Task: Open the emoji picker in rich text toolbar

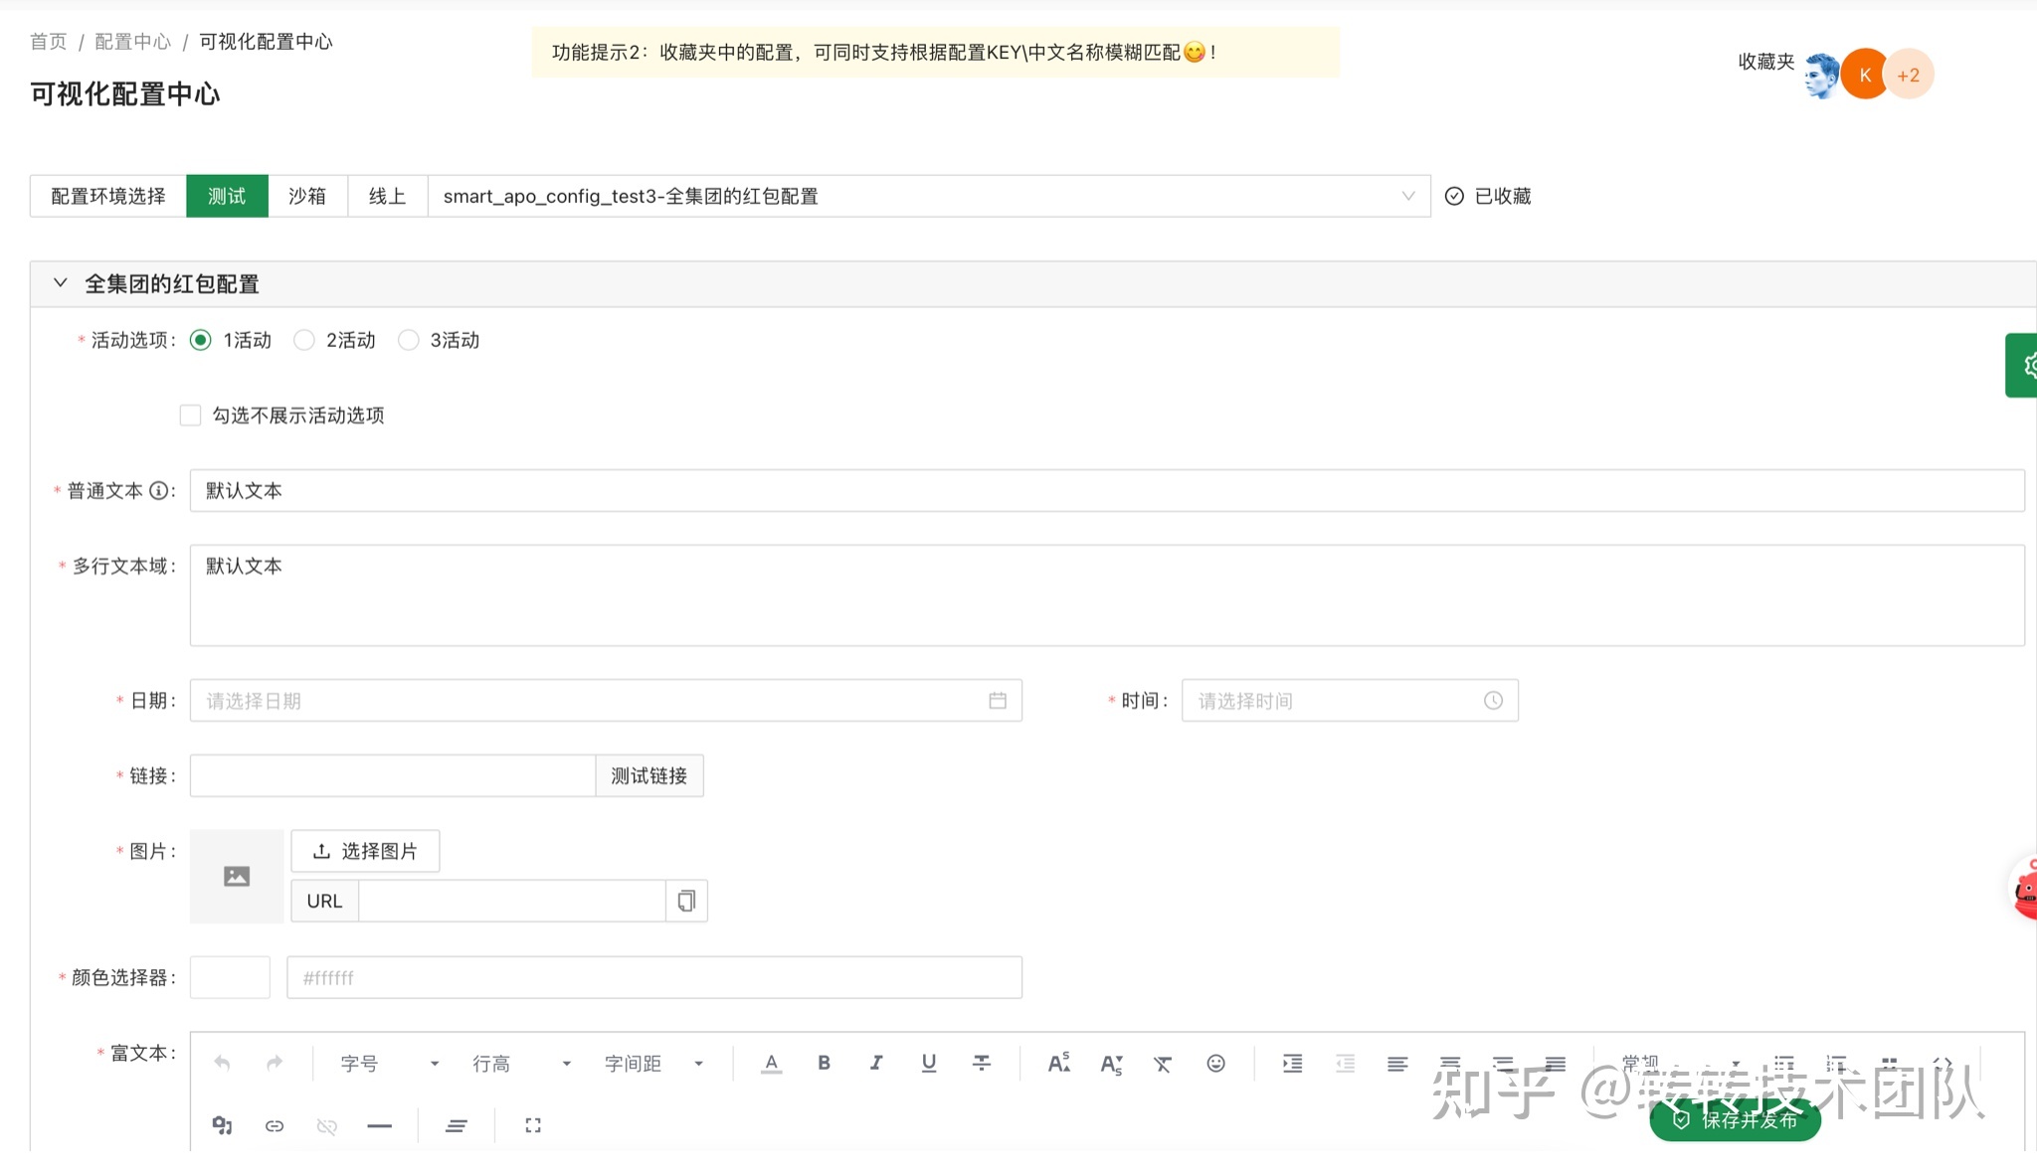Action: (1215, 1063)
